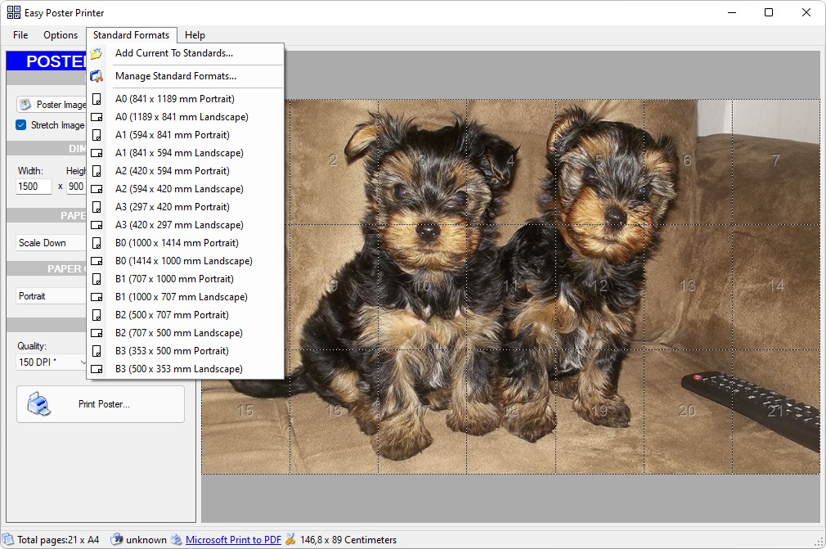Click the Poster Image button

tap(52, 105)
